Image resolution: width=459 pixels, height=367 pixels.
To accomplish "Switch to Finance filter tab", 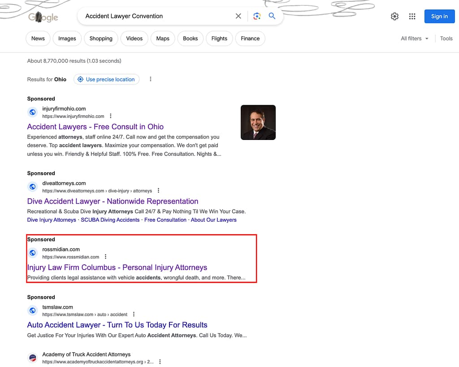I will click(x=250, y=39).
